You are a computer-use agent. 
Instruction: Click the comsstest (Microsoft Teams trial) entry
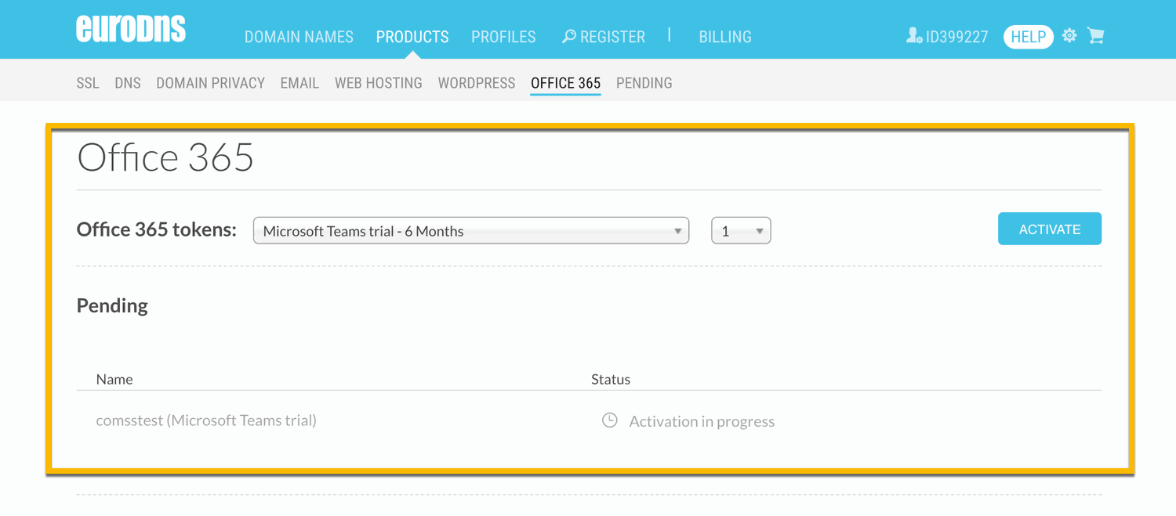(206, 420)
